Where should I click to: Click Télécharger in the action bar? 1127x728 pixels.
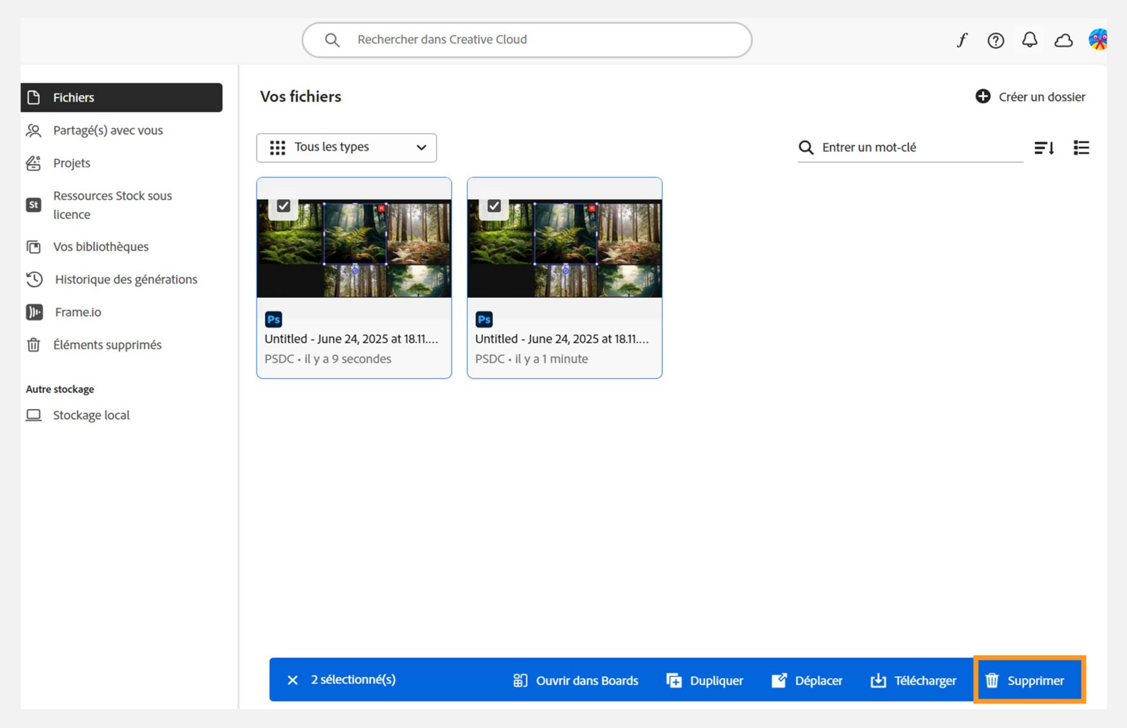pyautogui.click(x=913, y=680)
